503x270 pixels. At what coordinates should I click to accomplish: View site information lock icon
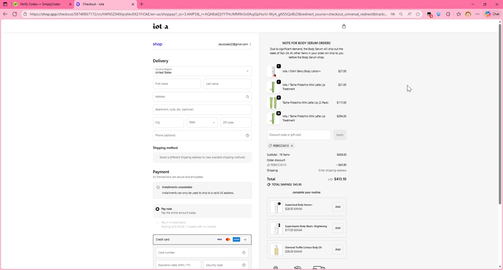[25, 14]
